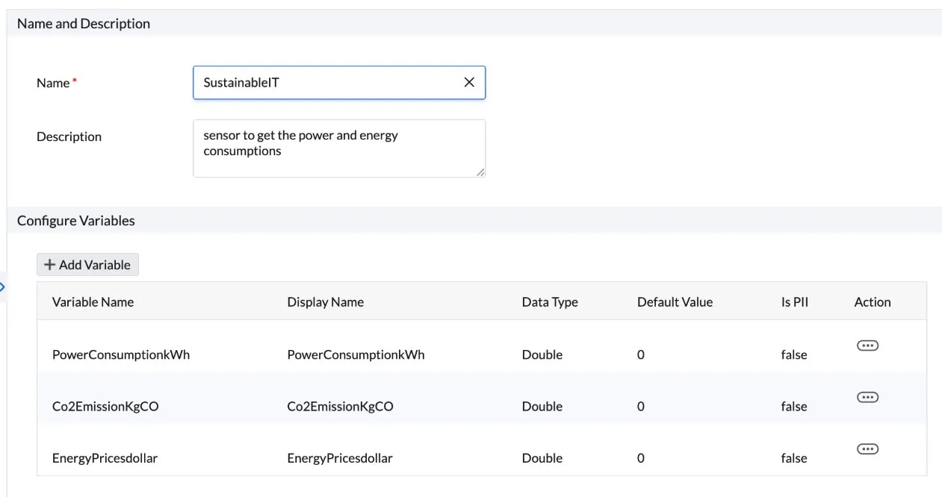The image size is (942, 497).
Task: Select PowerConsumptionkWh in Variable Name column
Action: (121, 354)
